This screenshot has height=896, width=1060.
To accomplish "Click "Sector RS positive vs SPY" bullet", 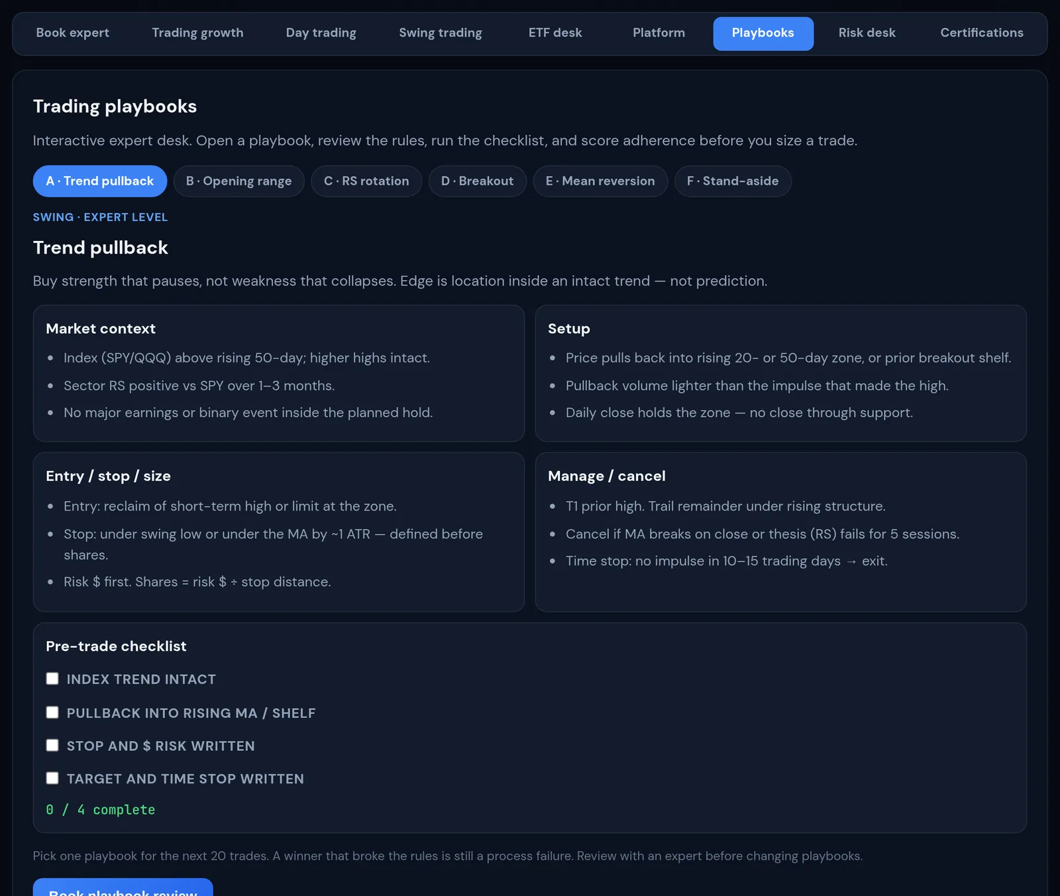I will [x=199, y=385].
